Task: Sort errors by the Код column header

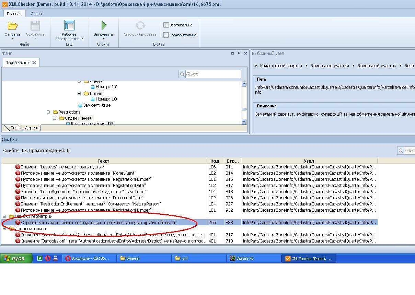Action: pyautogui.click(x=215, y=161)
